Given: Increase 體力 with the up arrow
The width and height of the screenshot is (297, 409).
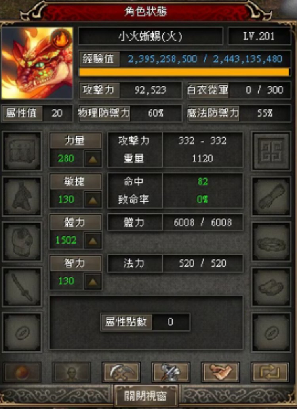Looking at the screenshot, I should tap(93, 240).
